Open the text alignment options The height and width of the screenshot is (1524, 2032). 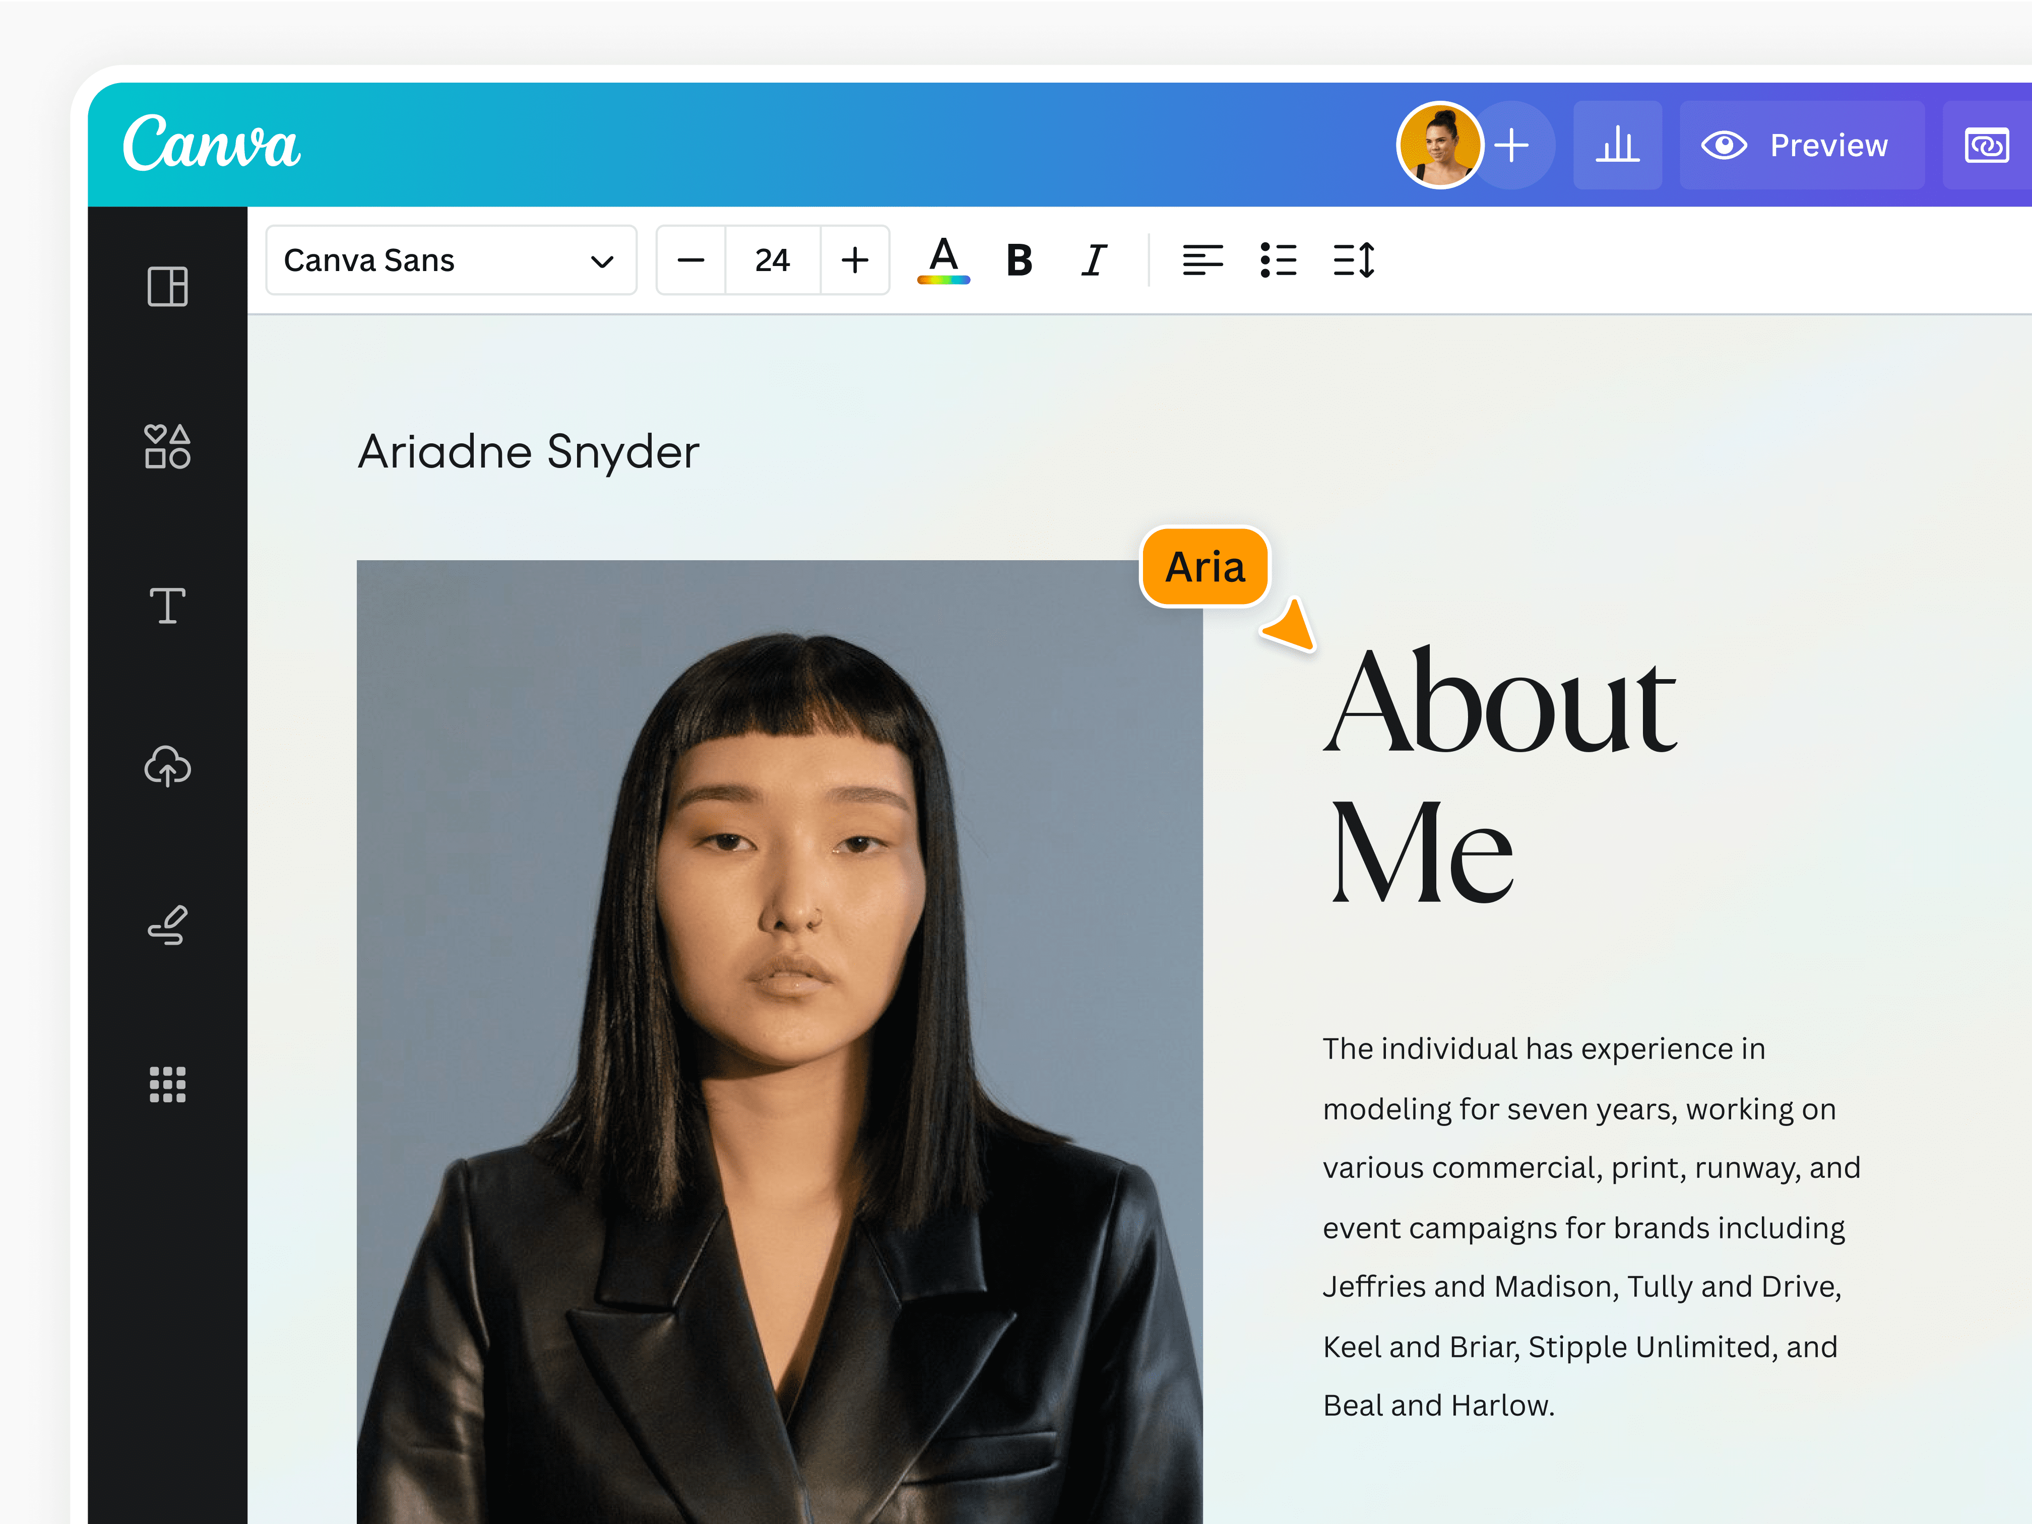(x=1202, y=260)
